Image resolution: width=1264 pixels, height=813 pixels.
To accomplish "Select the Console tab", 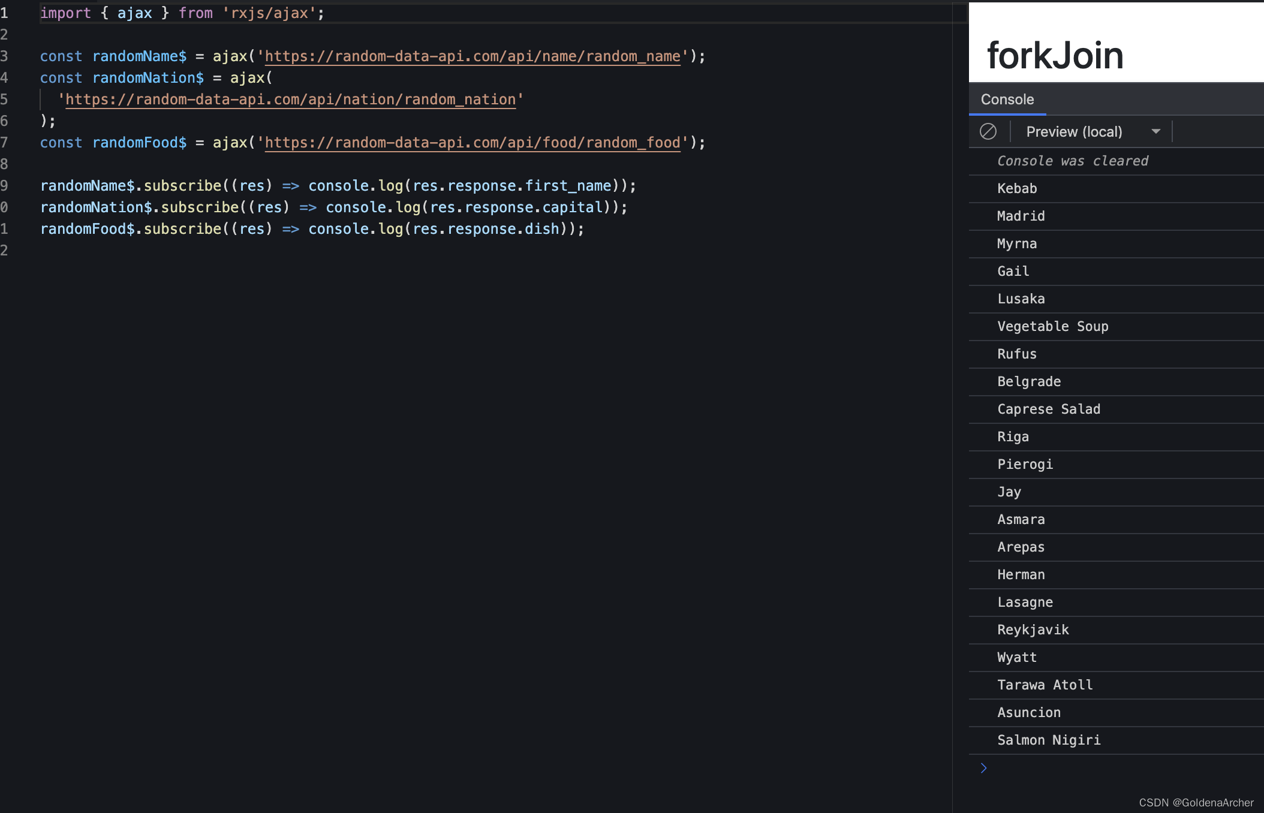I will pos(1007,99).
